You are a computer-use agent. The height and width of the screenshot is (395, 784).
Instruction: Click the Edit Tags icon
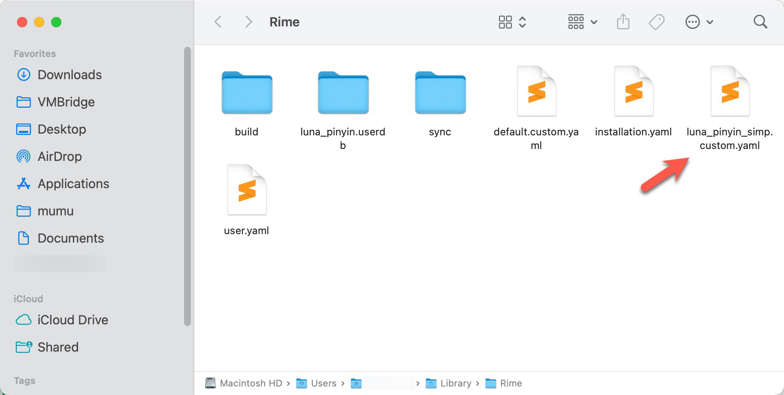point(657,22)
